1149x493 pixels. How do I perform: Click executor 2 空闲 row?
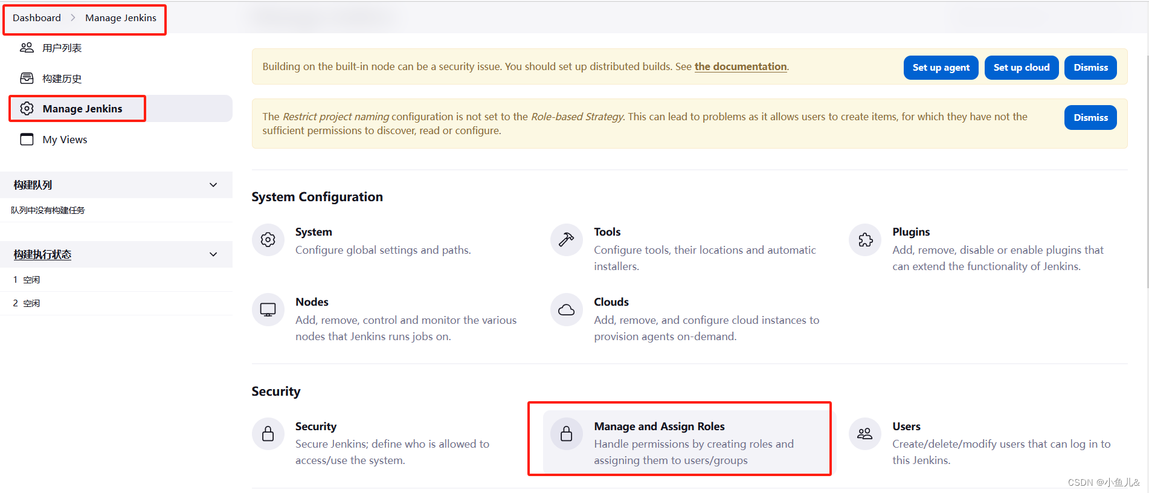[x=116, y=303]
